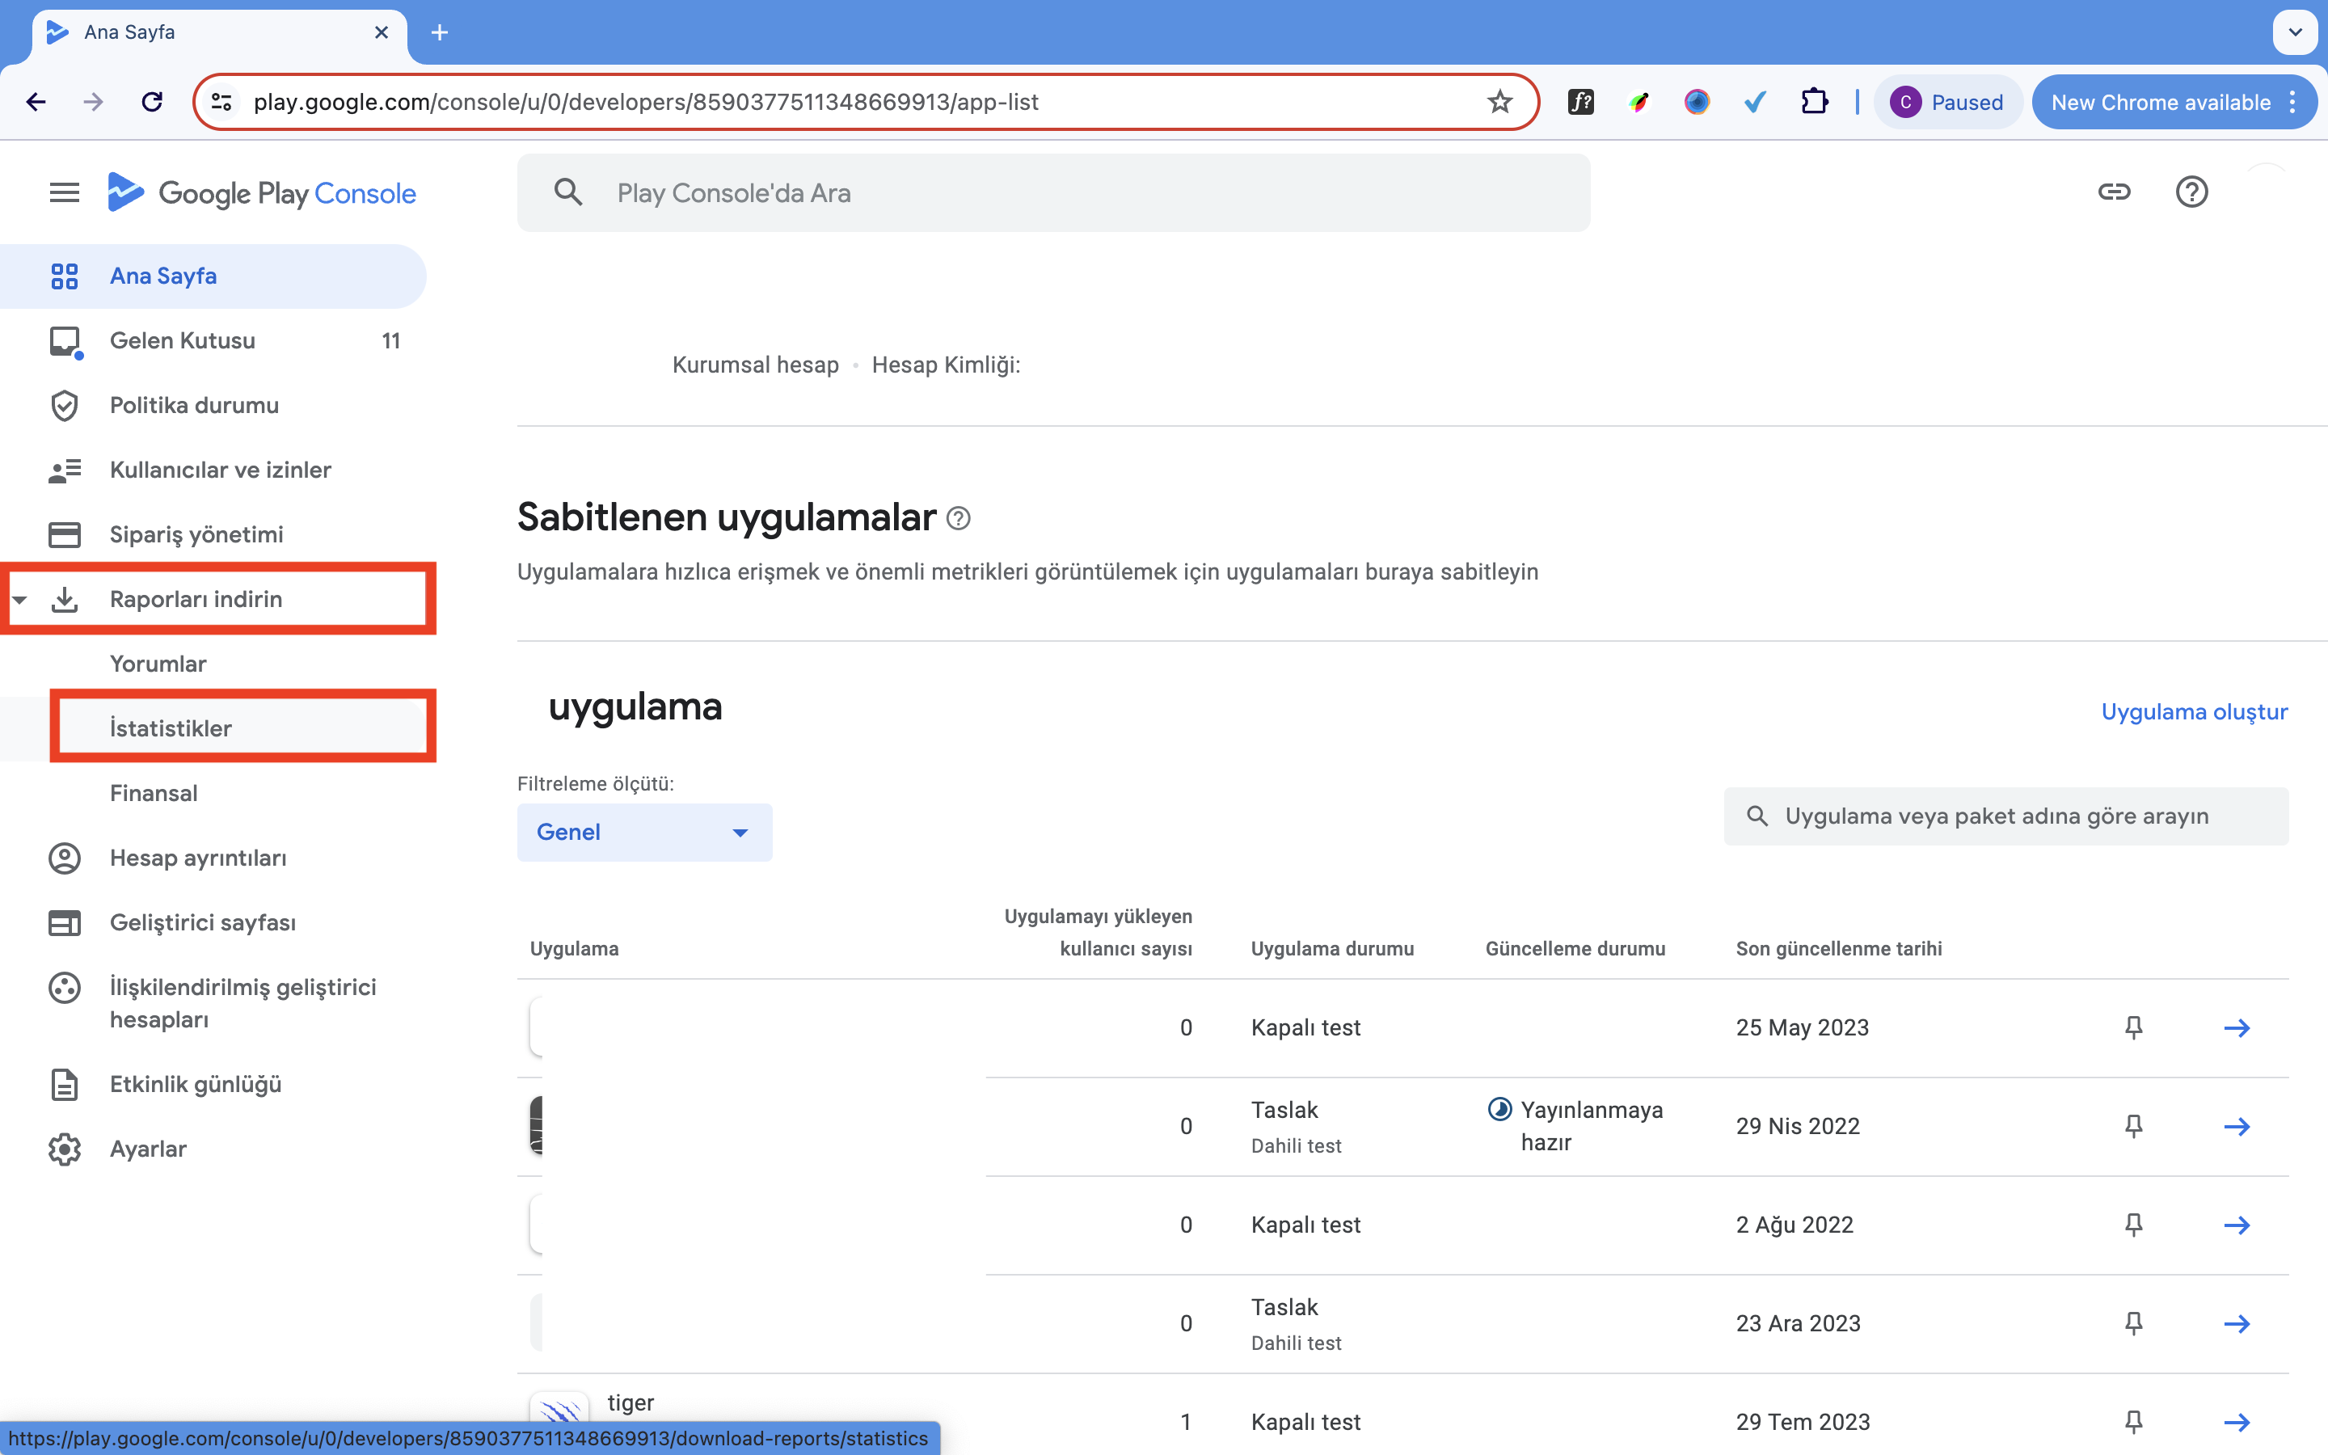Open Ayarlar settings
The width and height of the screenshot is (2328, 1455).
click(213, 1149)
